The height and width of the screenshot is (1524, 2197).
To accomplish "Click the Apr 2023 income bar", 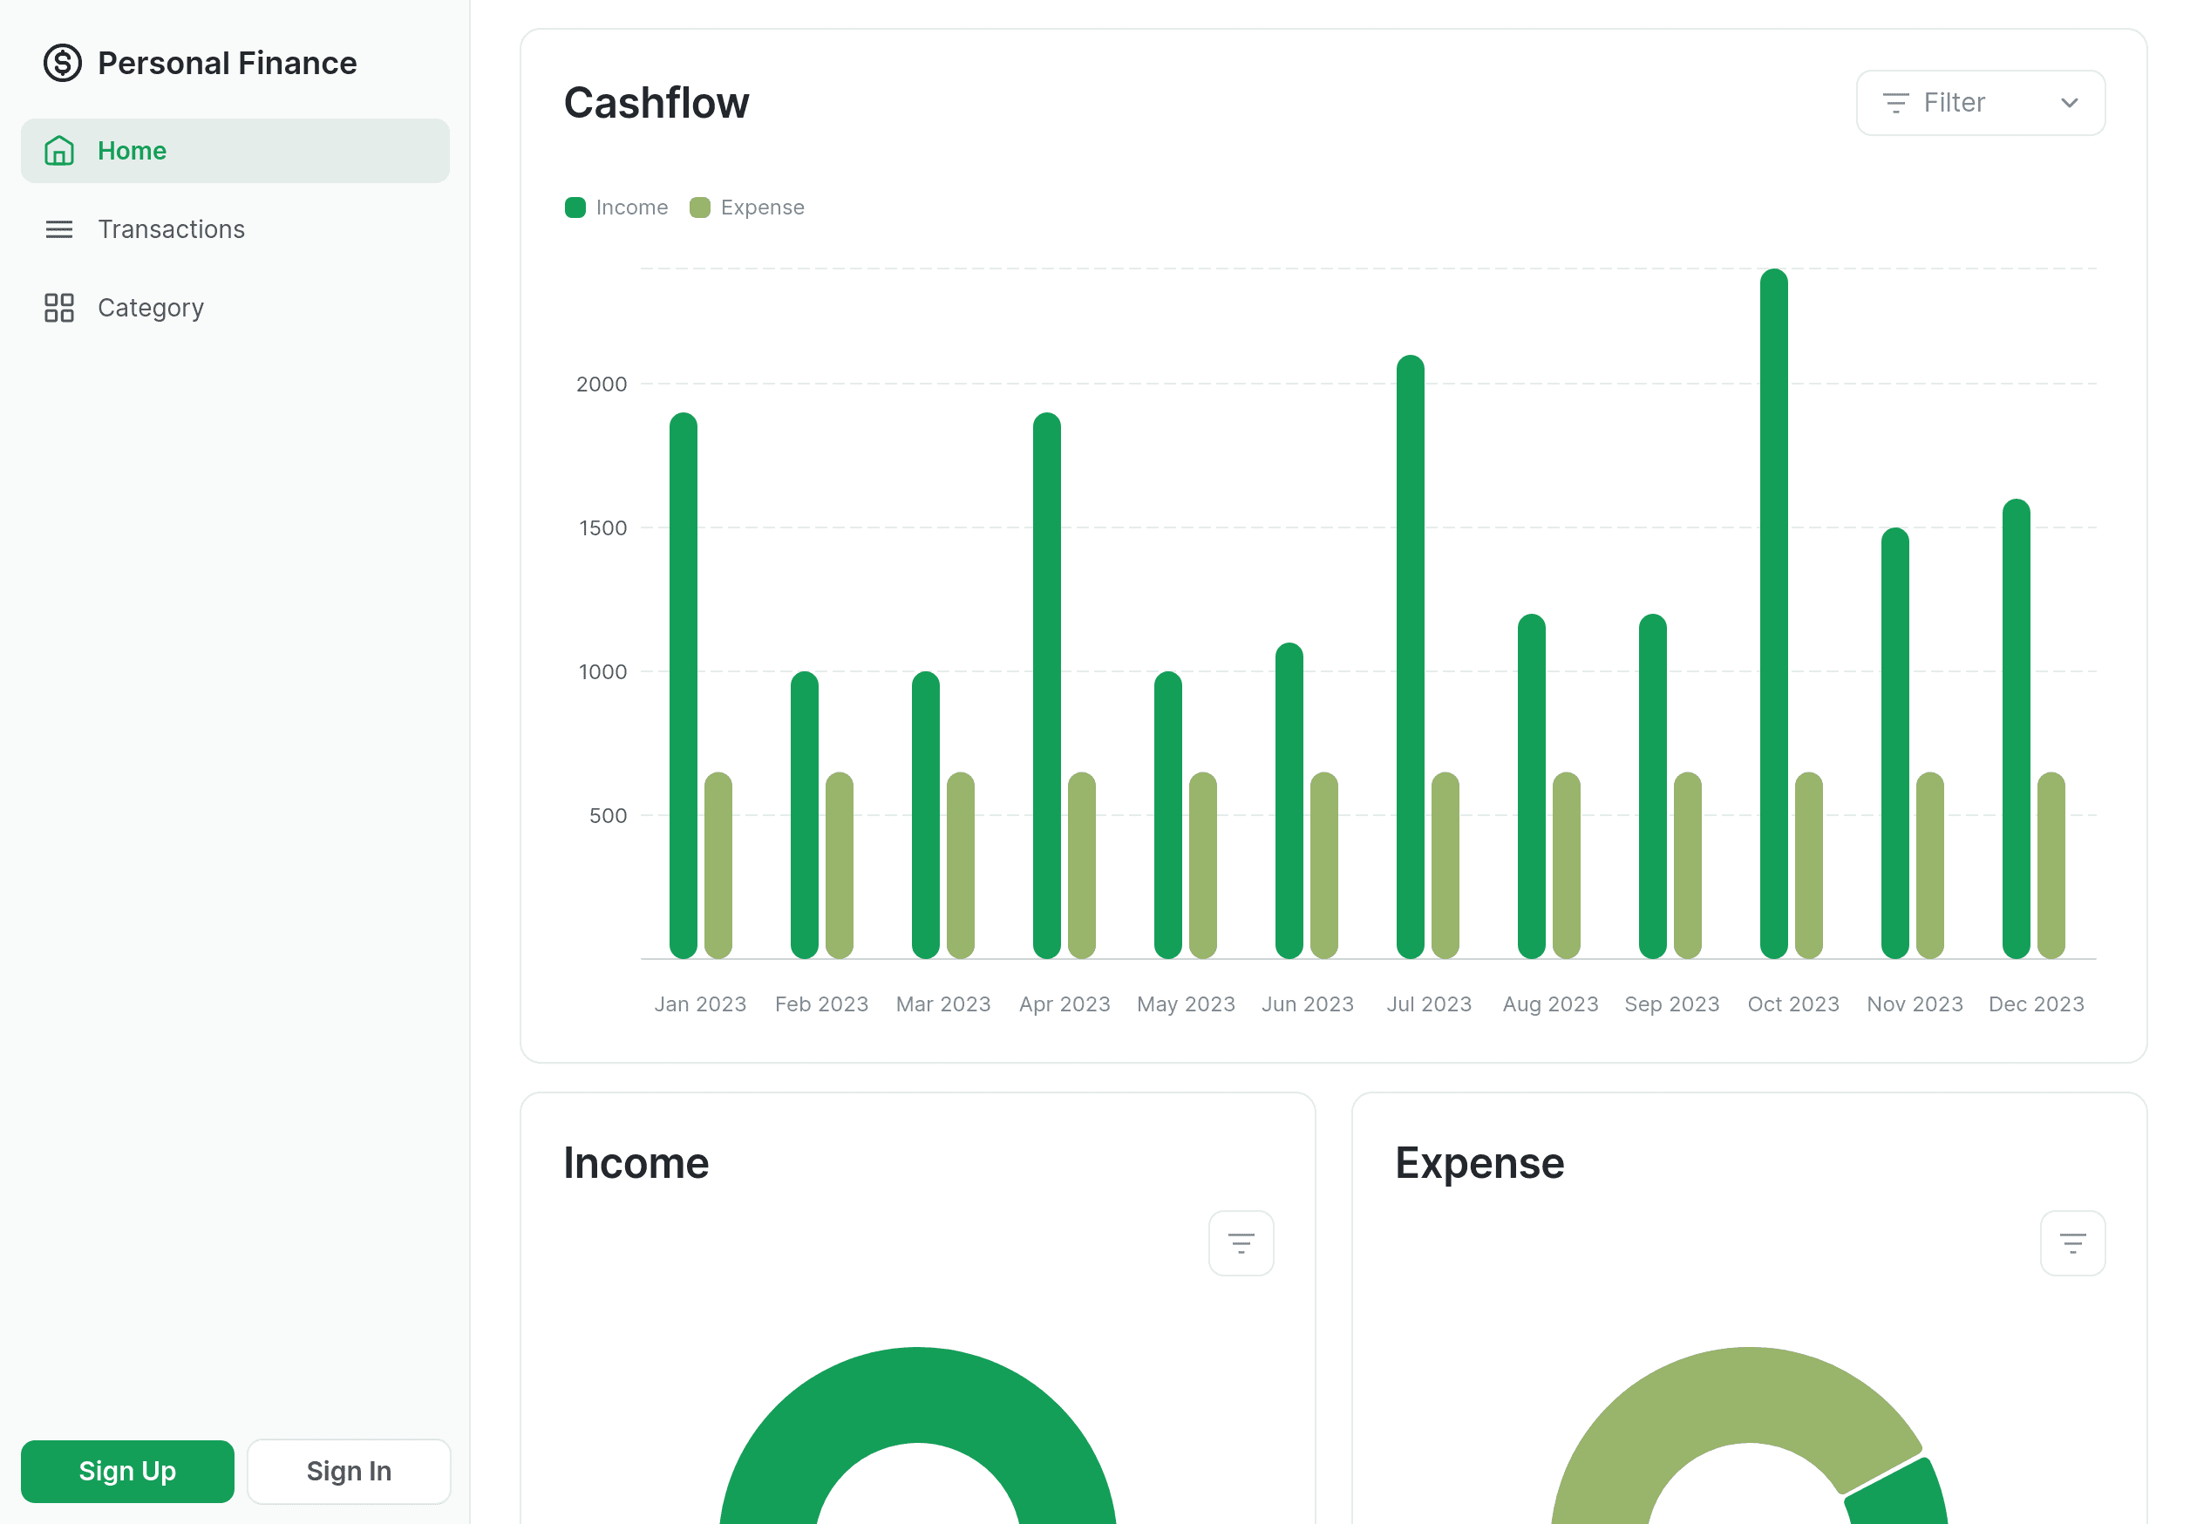I will click(1046, 684).
